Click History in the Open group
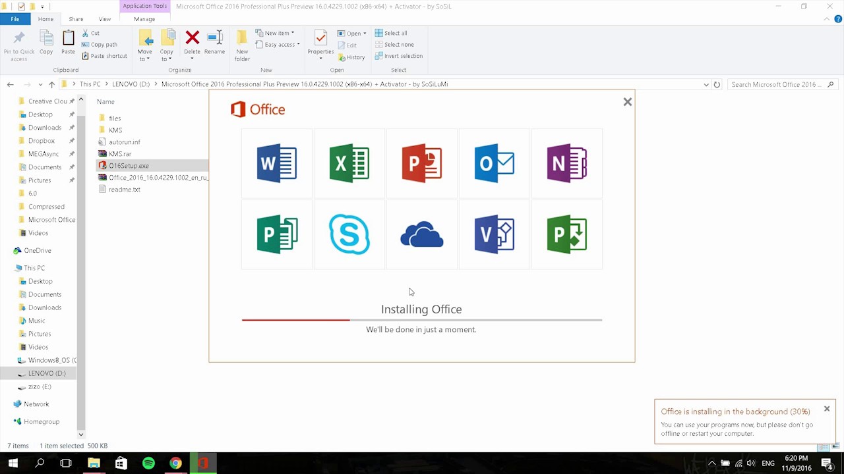The image size is (844, 474). 351,57
